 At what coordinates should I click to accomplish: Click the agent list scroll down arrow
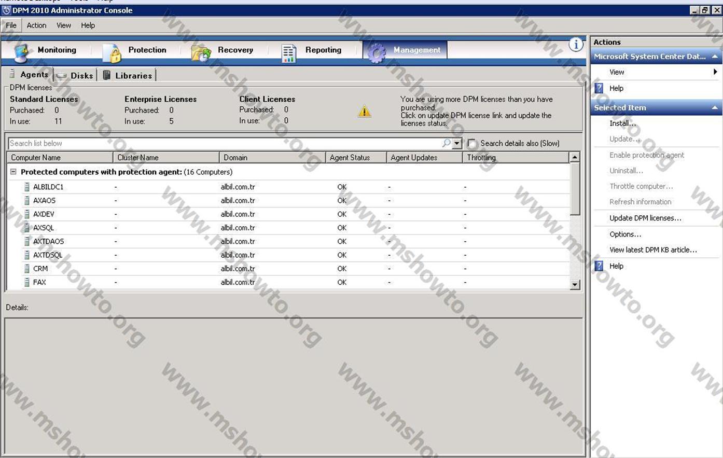575,285
